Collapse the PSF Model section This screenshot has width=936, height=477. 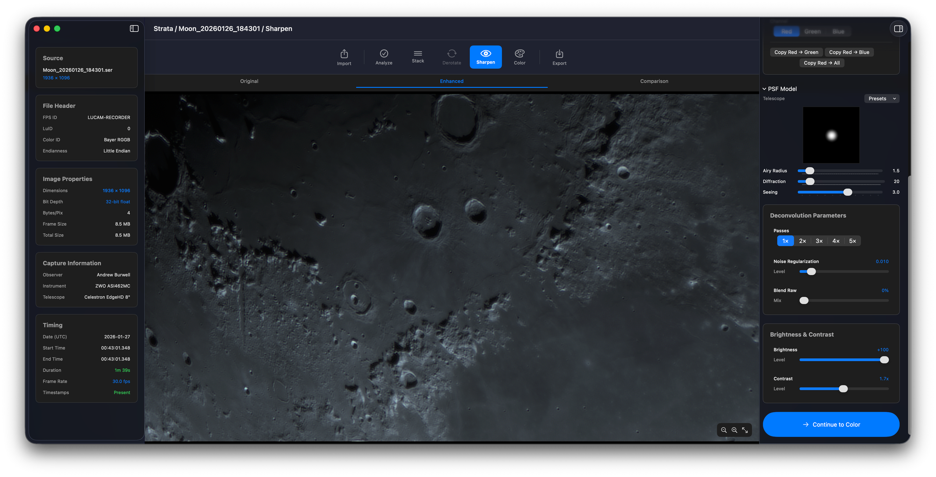[x=765, y=89]
